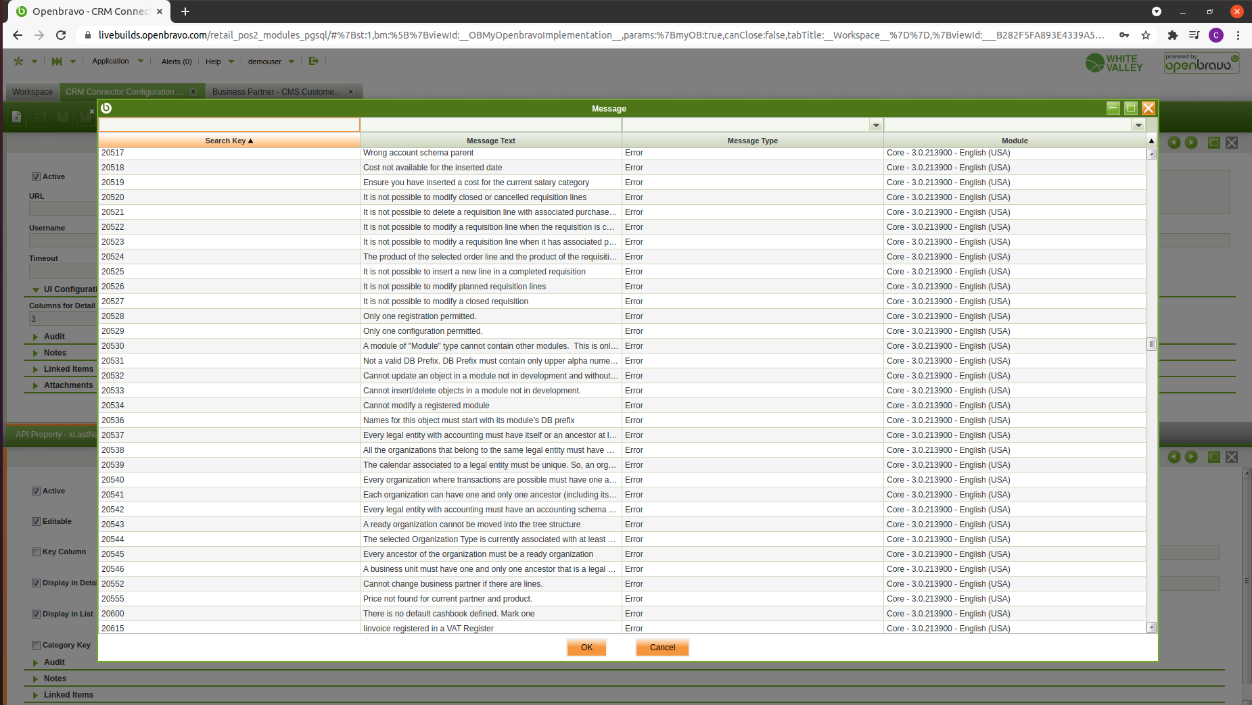Expand Audit section above the Attachments section
This screenshot has width=1252, height=705.
36,337
